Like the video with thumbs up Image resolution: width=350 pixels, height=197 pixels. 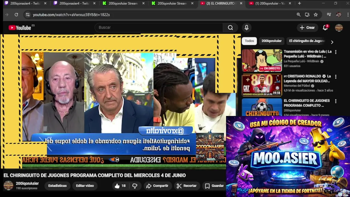tap(120, 186)
